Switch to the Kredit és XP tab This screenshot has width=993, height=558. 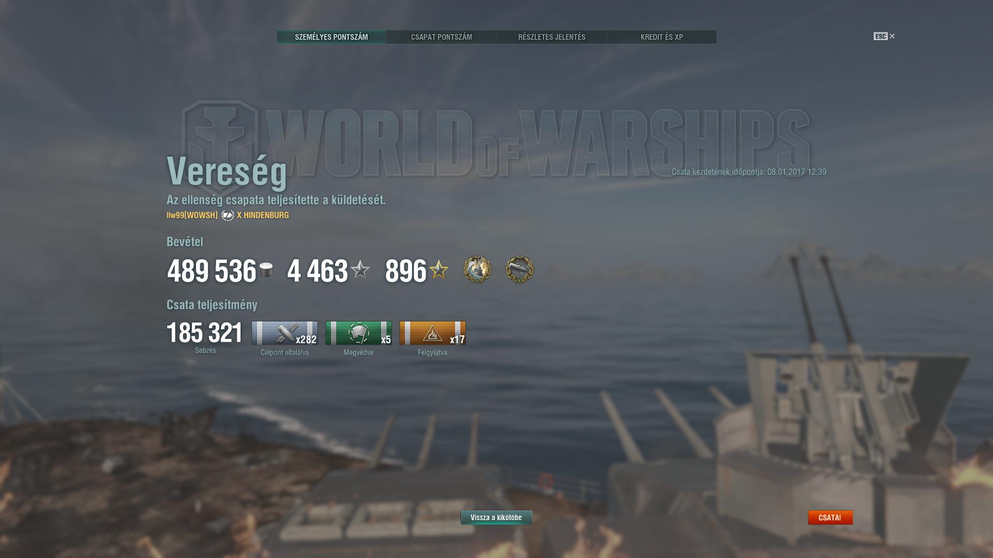click(x=662, y=37)
